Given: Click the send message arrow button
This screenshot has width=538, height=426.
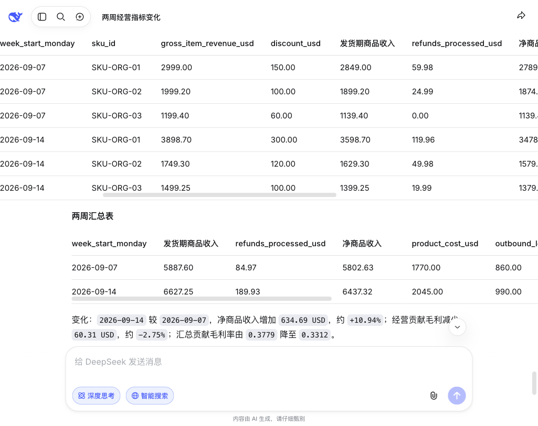Looking at the screenshot, I should click(x=457, y=396).
